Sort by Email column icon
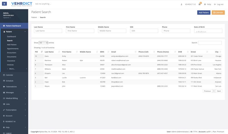The height and width of the screenshot is (134, 228). [136, 52]
